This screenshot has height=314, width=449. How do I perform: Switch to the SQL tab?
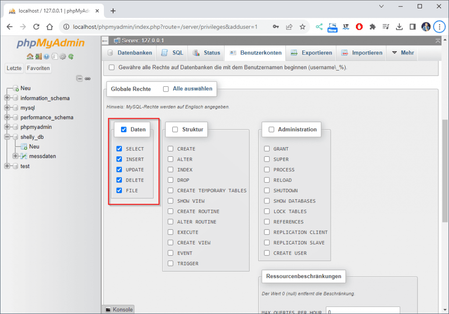point(172,53)
